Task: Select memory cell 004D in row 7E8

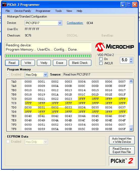Action: [x=95, y=120]
